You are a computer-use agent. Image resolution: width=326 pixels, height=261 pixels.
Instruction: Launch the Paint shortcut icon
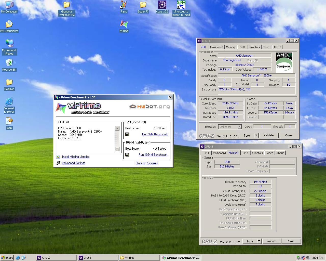tap(124, 7)
